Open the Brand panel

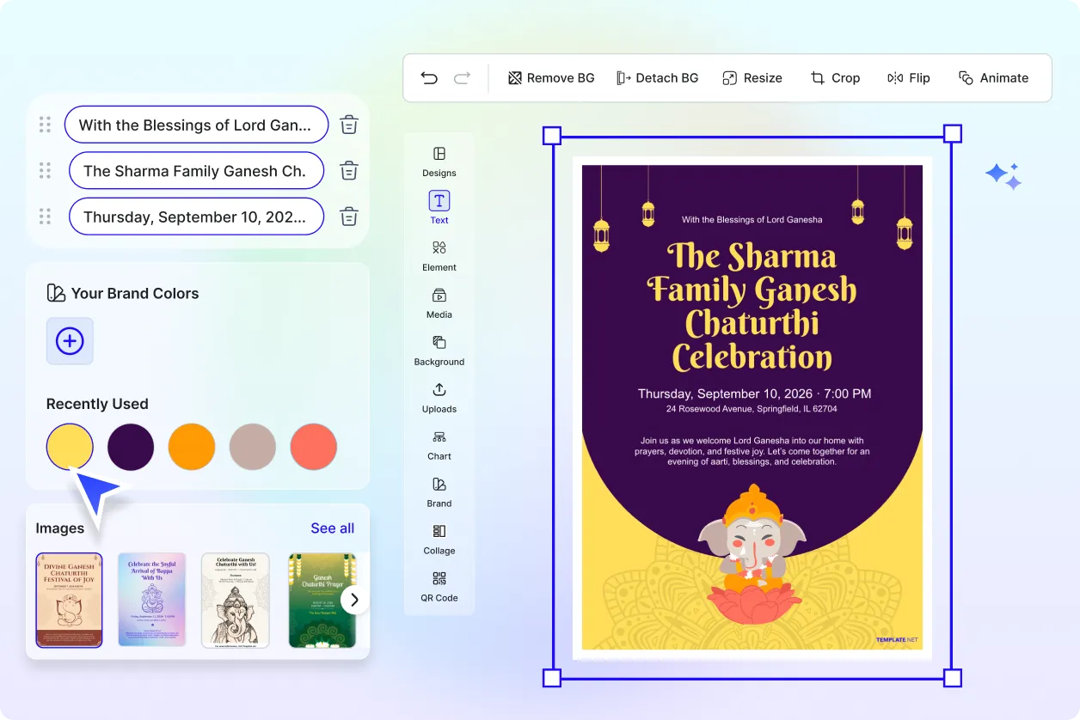pyautogui.click(x=439, y=491)
